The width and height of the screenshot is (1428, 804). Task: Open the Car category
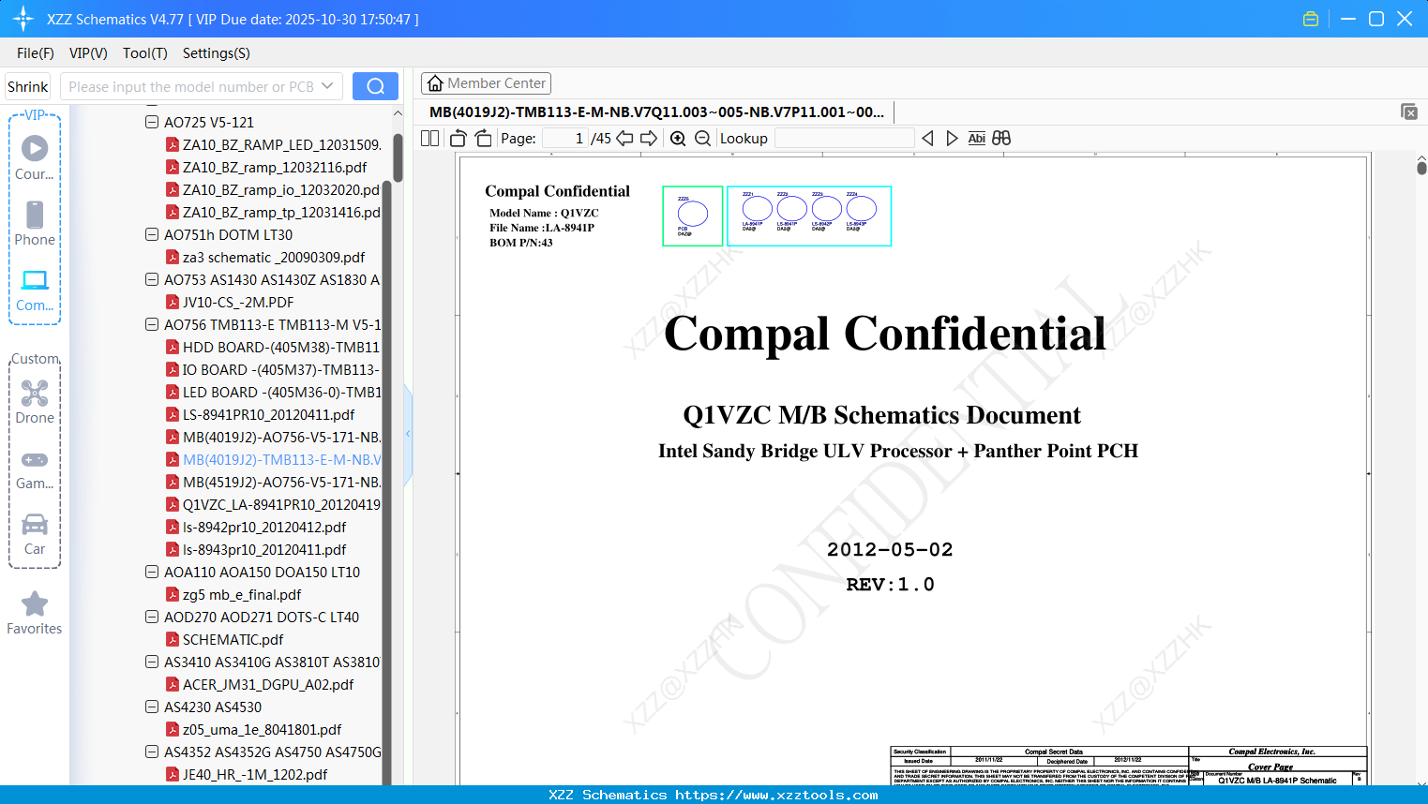[35, 534]
